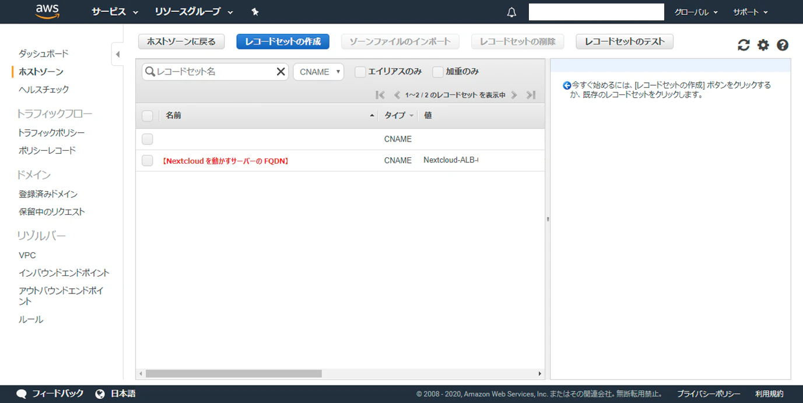
Task: Click フィードバック footer link
Action: click(58, 394)
